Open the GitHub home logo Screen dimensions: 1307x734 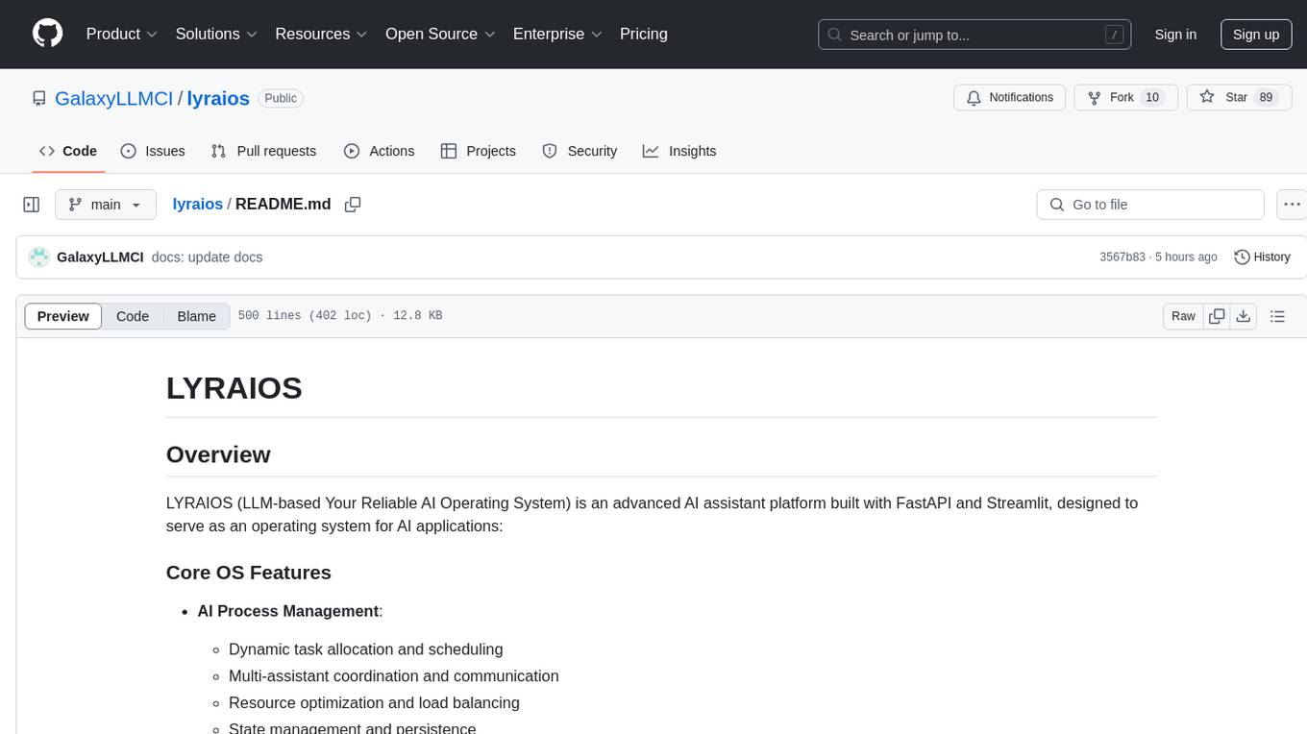tap(47, 34)
